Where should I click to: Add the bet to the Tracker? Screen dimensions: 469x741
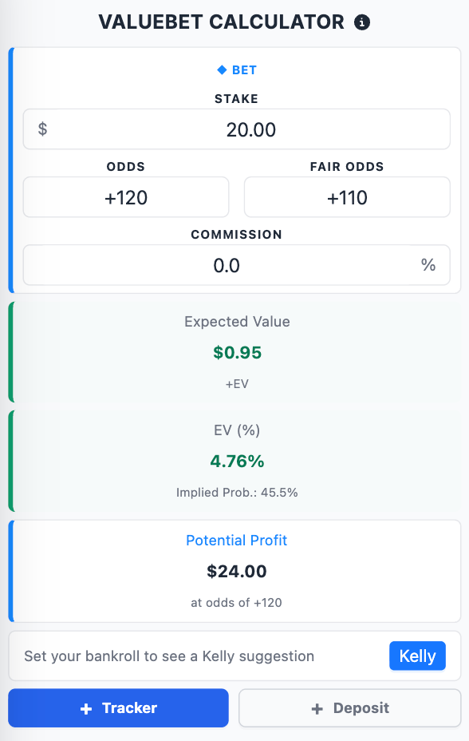[118, 708]
